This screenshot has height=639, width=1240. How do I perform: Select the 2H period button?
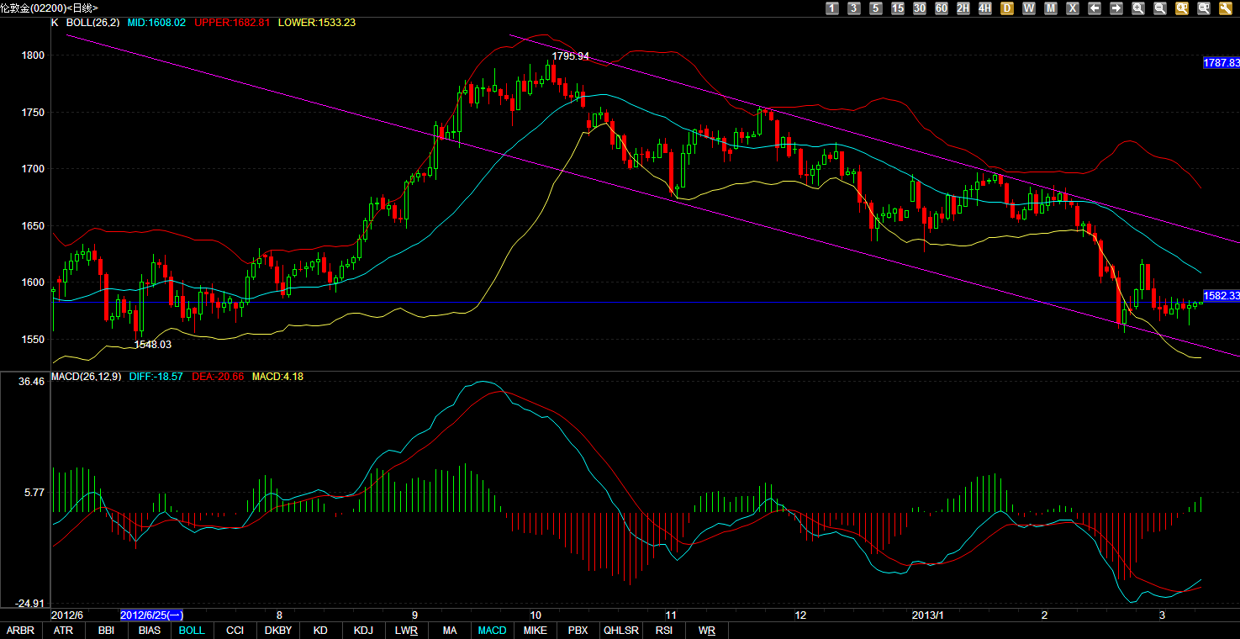[x=963, y=8]
